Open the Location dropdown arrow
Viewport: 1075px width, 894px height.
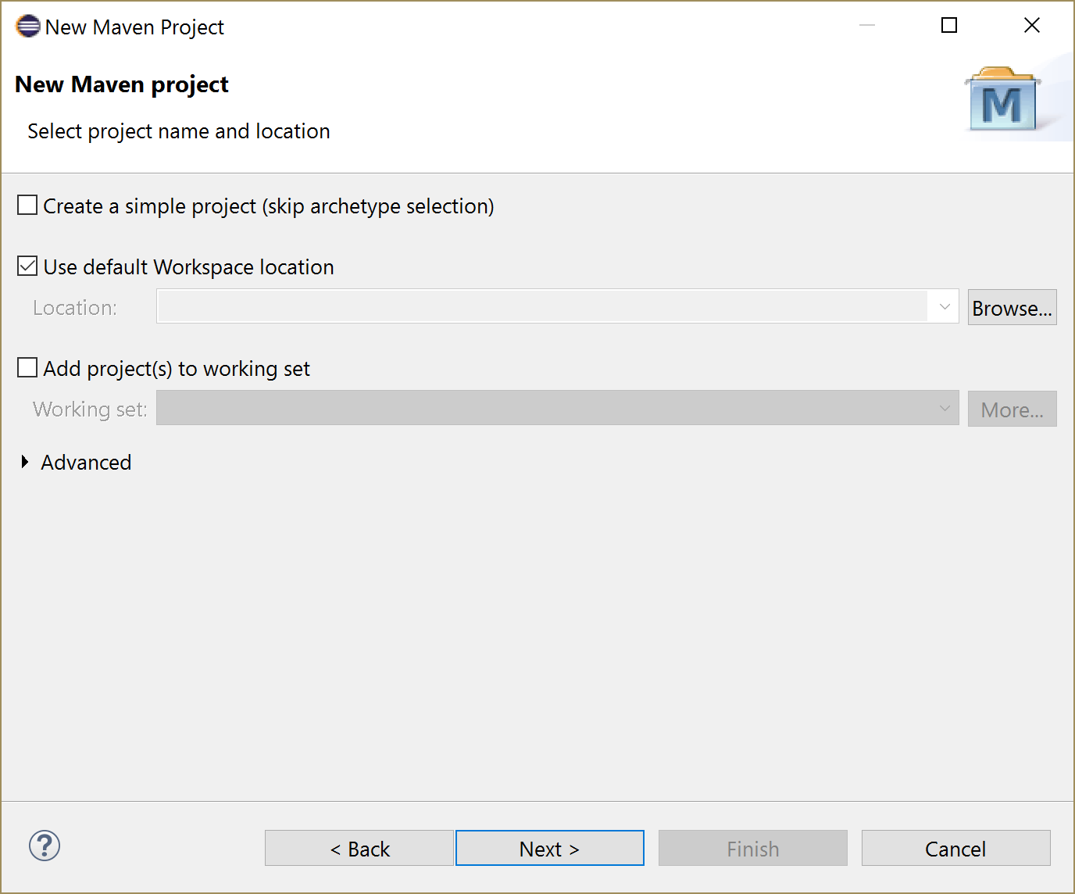[945, 307]
